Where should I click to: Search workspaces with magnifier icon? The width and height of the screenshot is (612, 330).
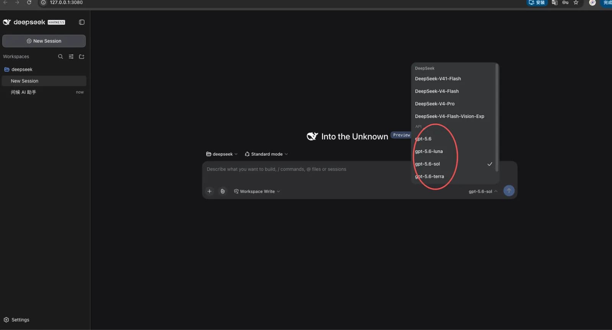60,56
